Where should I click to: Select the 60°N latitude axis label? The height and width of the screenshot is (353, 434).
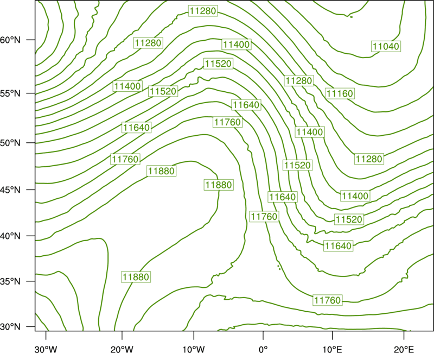(10, 40)
